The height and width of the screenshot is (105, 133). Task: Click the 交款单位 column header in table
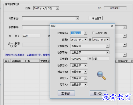coord(45,61)
